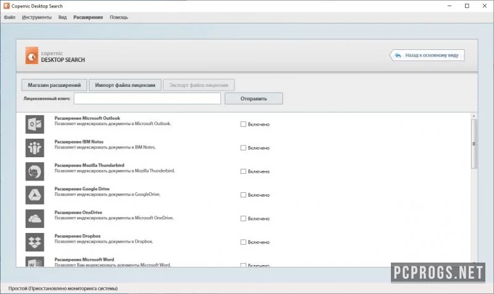This screenshot has width=494, height=294.
Task: Click the extensions list scrollbar thumb
Action: (474, 144)
